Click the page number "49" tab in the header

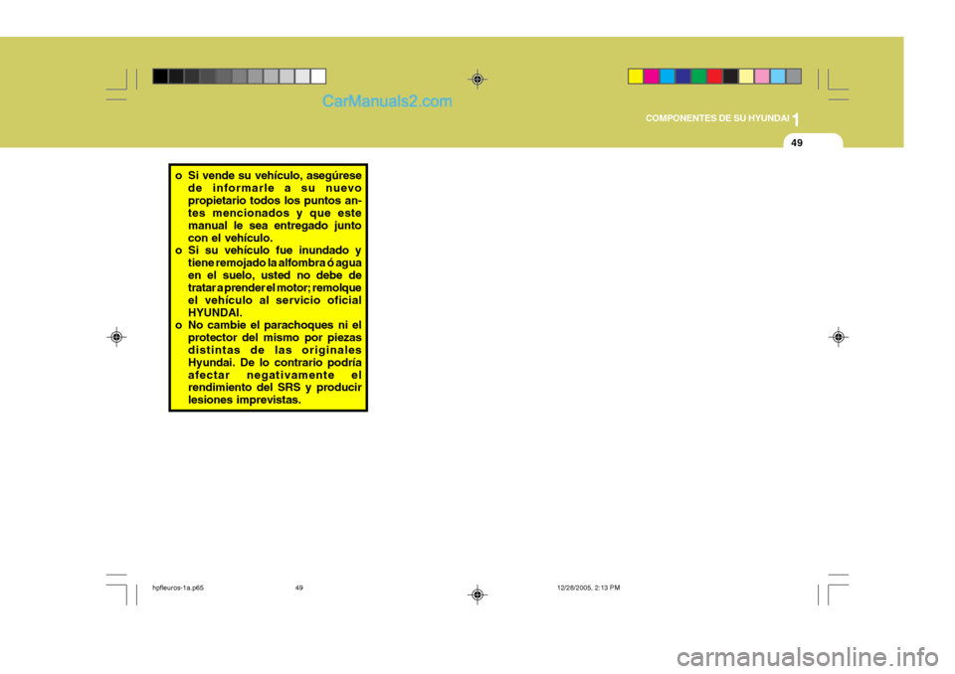point(797,143)
